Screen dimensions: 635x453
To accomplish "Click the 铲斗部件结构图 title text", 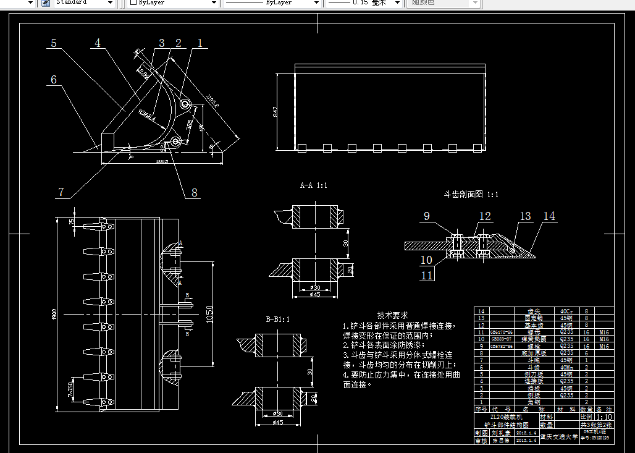I will (507, 425).
